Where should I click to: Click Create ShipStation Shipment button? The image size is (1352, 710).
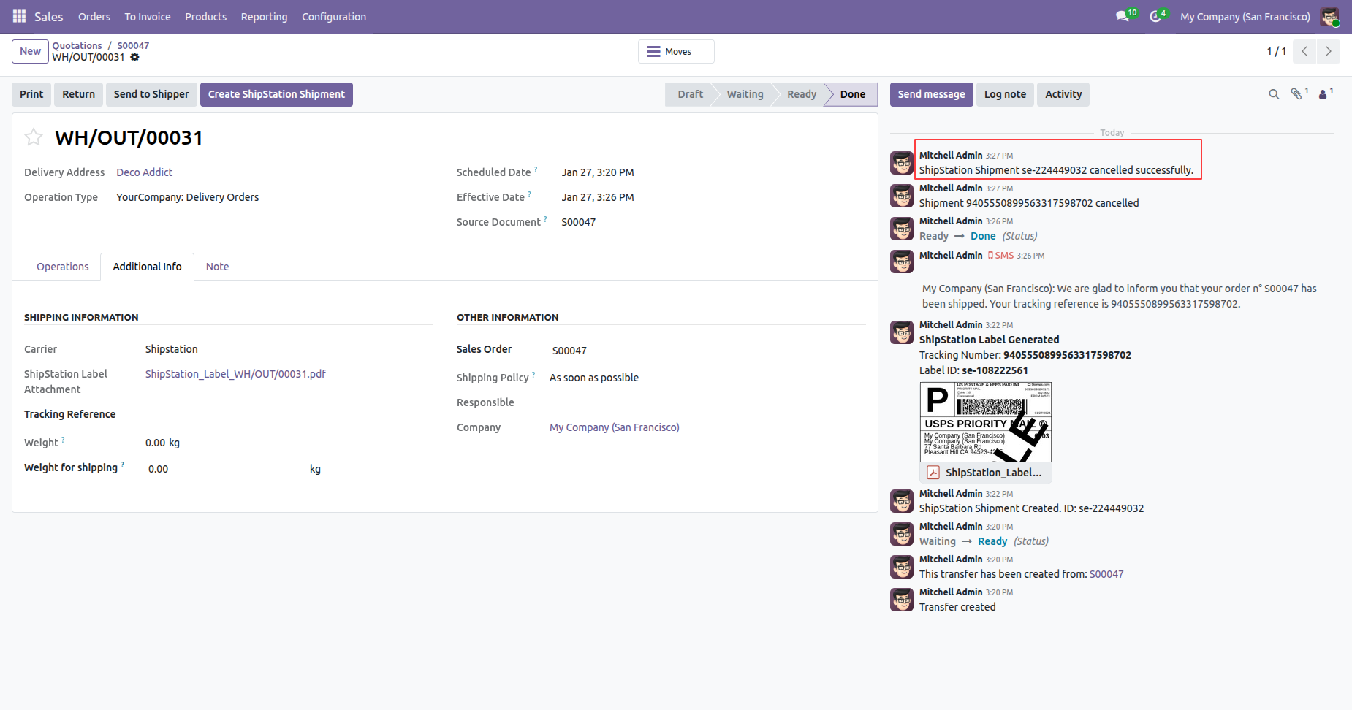[276, 94]
